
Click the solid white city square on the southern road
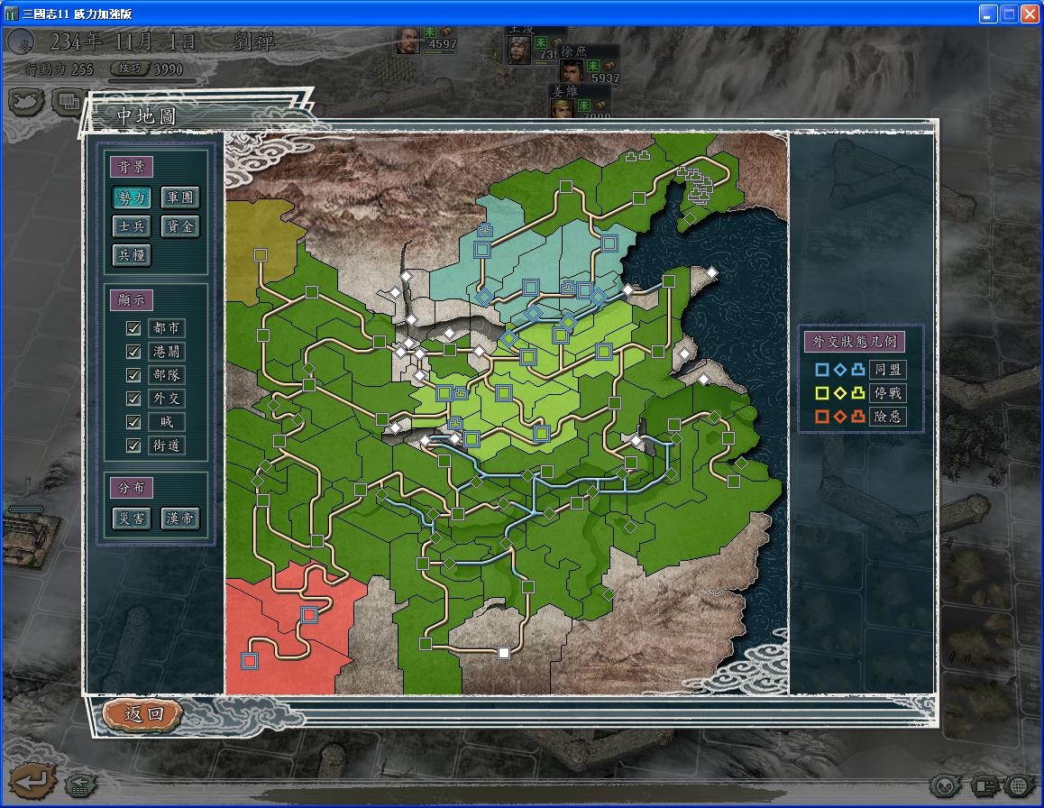504,653
